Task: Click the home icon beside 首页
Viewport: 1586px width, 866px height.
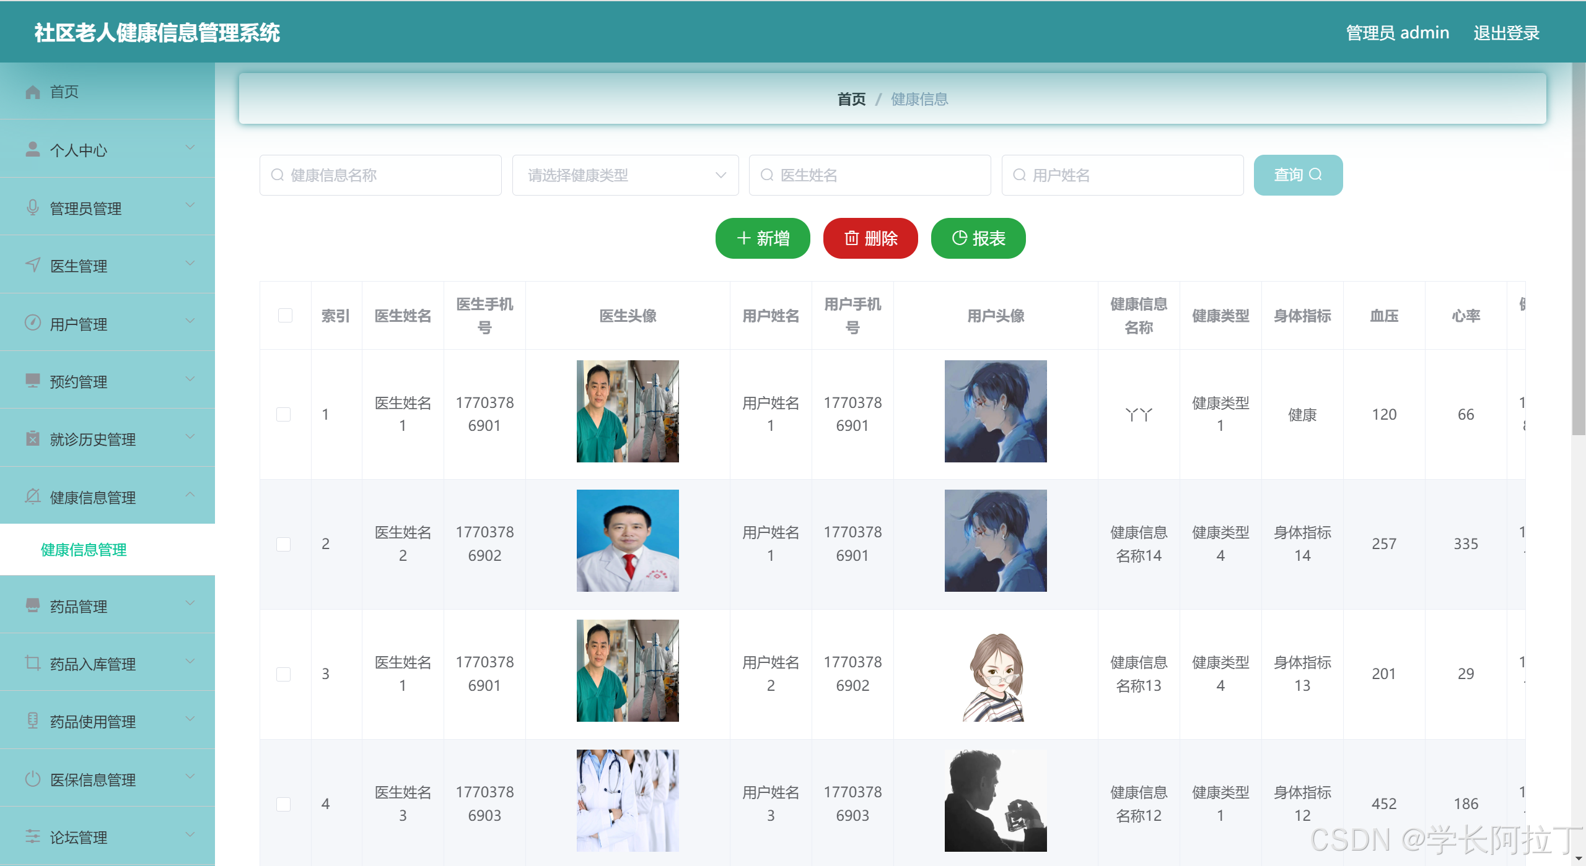Action: pos(33,92)
